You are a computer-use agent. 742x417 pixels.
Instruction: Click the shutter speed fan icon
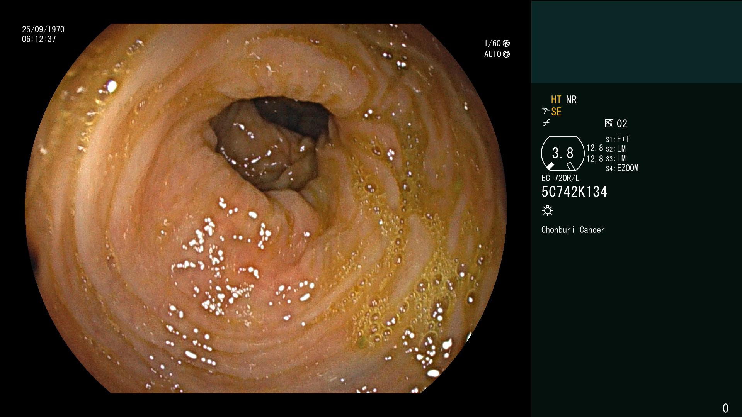[506, 43]
